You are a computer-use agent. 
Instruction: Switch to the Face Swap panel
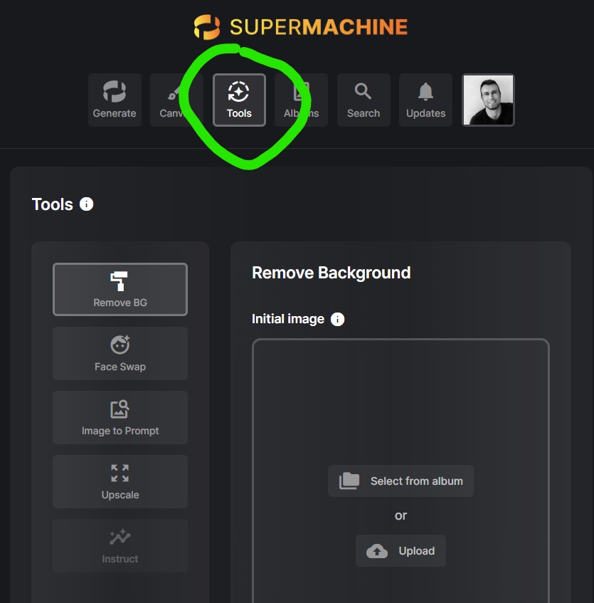[x=120, y=353]
